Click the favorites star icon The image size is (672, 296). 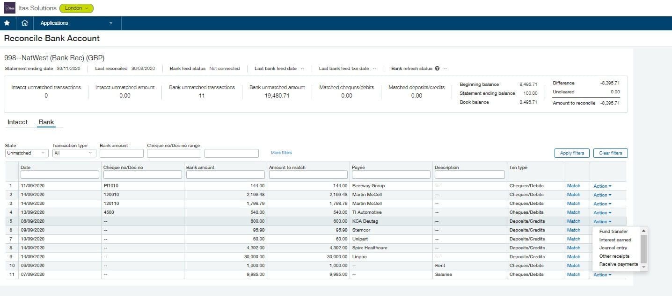click(x=7, y=23)
